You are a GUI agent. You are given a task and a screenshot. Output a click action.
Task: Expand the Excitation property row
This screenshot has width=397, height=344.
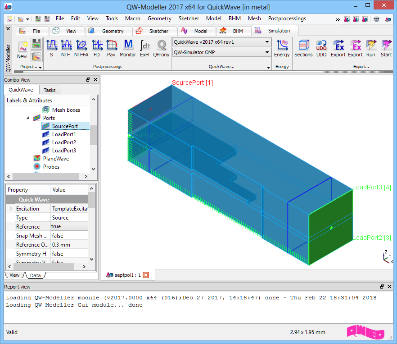tap(11, 209)
